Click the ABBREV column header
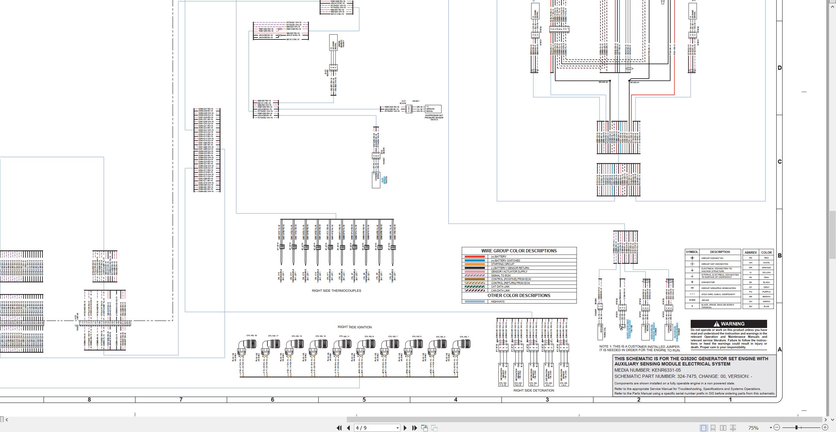 (x=750, y=253)
